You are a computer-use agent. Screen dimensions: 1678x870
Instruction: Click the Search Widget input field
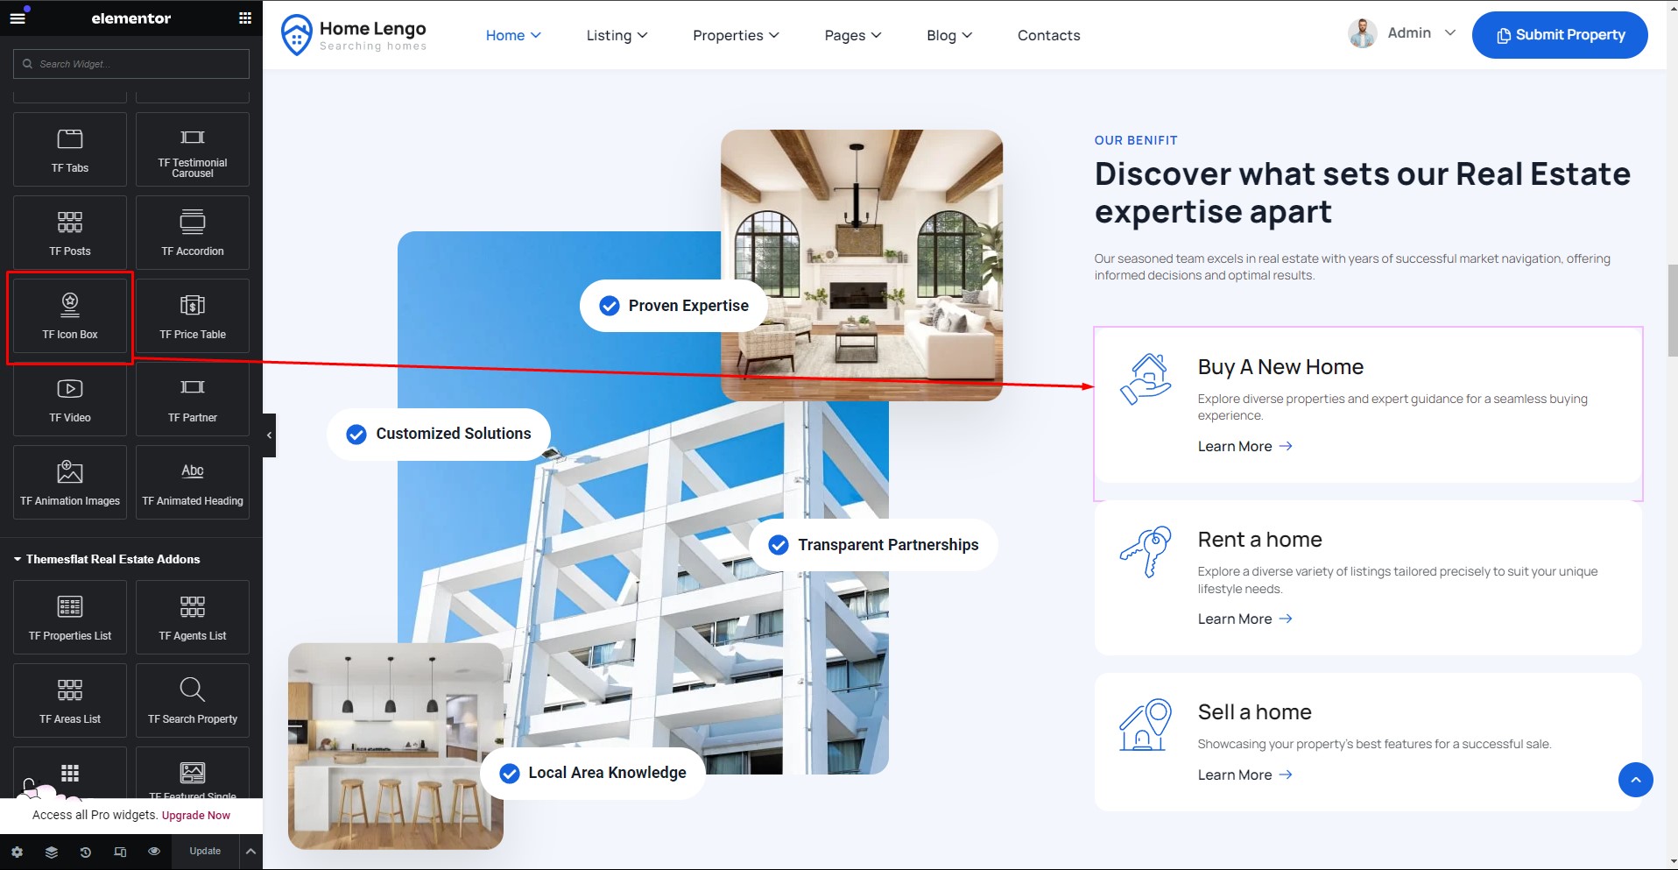(131, 64)
